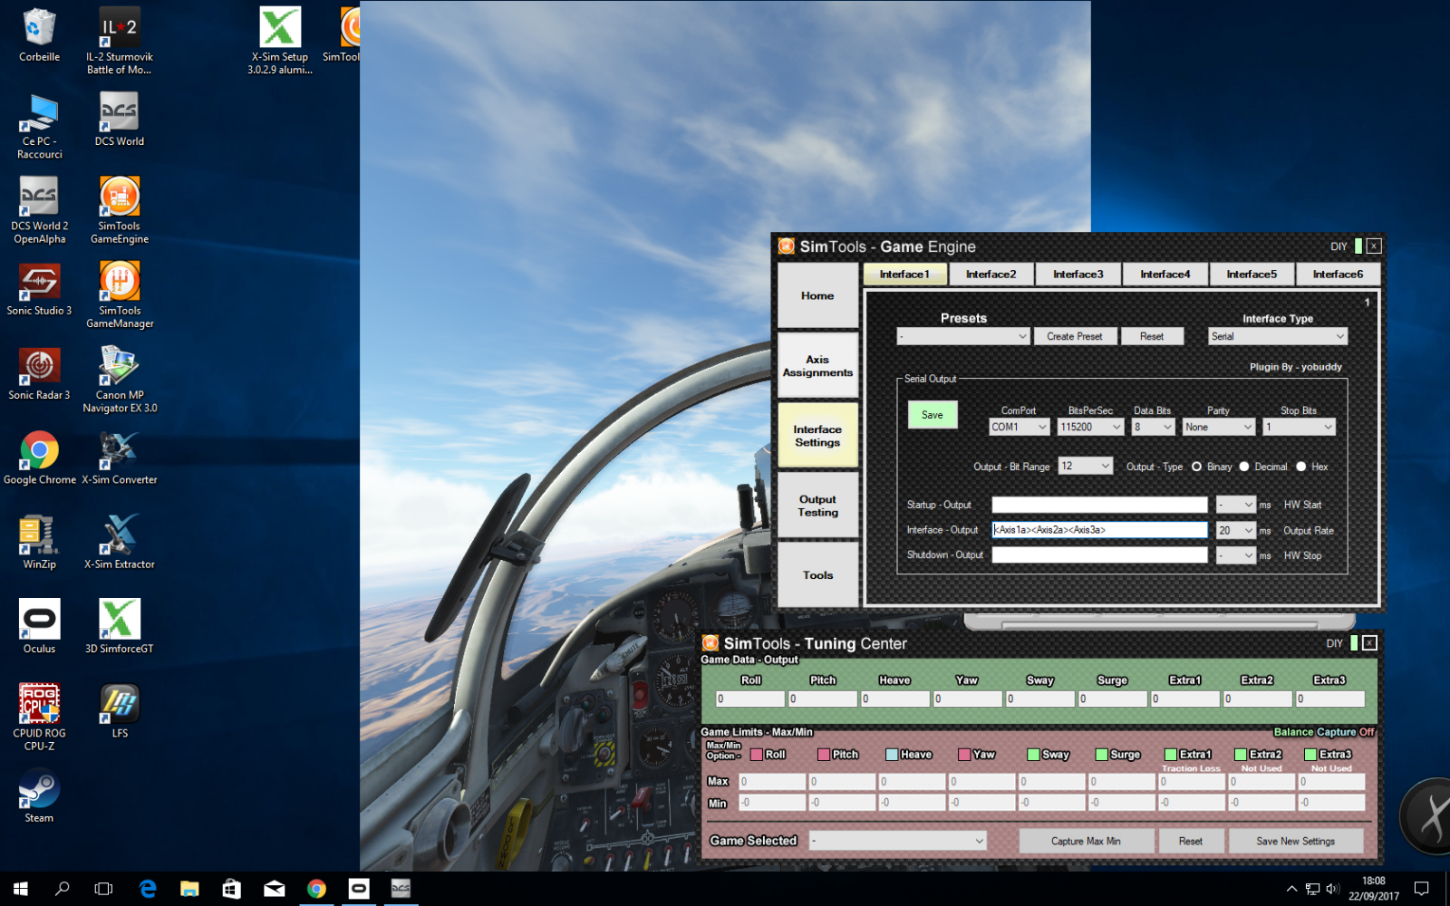This screenshot has width=1450, height=906.
Task: Switch to the Interface2 tab
Action: click(x=991, y=275)
